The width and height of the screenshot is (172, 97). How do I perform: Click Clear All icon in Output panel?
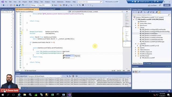(73, 76)
